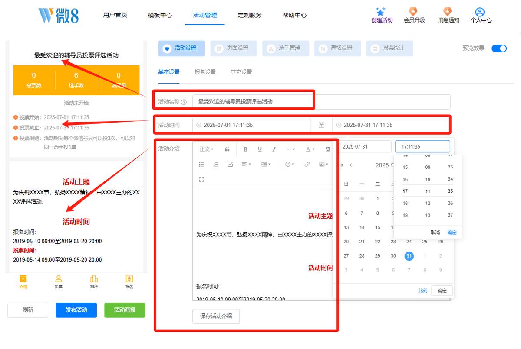521x349 pixels.
Task: Click the 发布活动 button
Action: click(76, 310)
